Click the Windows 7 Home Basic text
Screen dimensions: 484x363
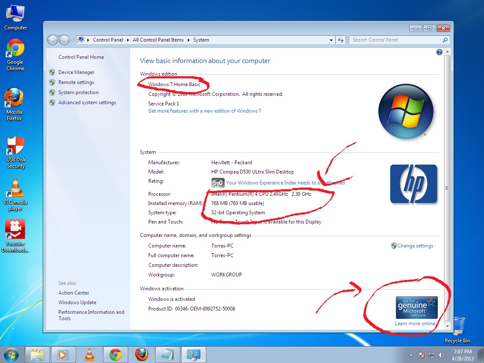point(174,84)
